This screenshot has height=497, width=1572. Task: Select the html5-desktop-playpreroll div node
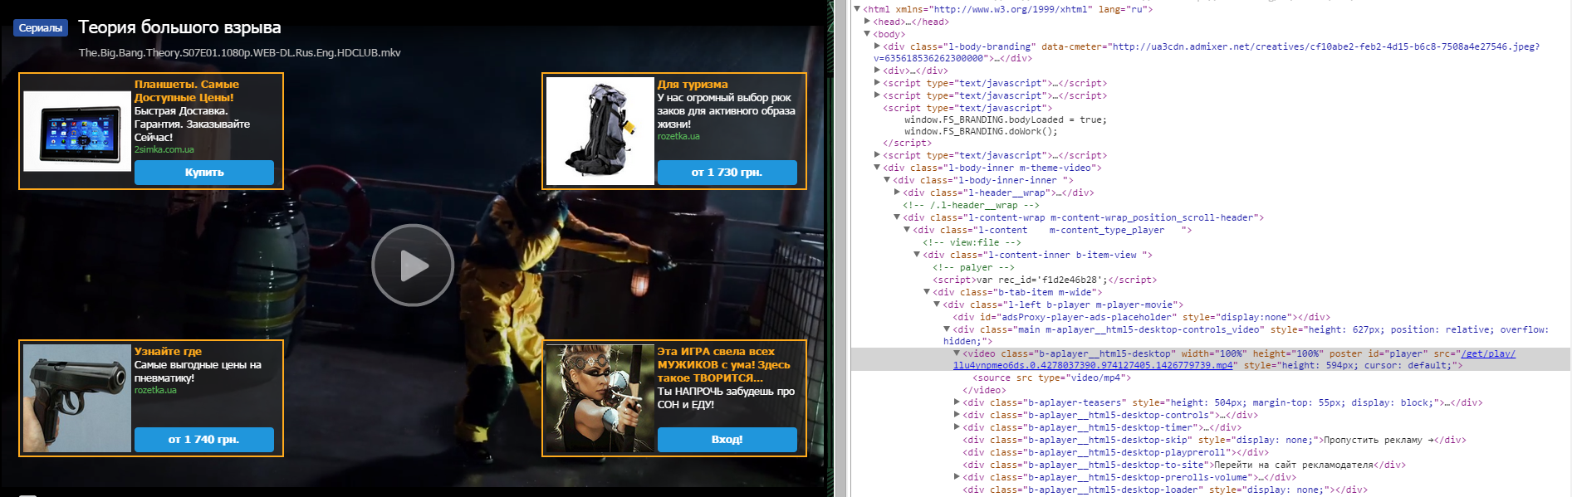(x=1115, y=452)
